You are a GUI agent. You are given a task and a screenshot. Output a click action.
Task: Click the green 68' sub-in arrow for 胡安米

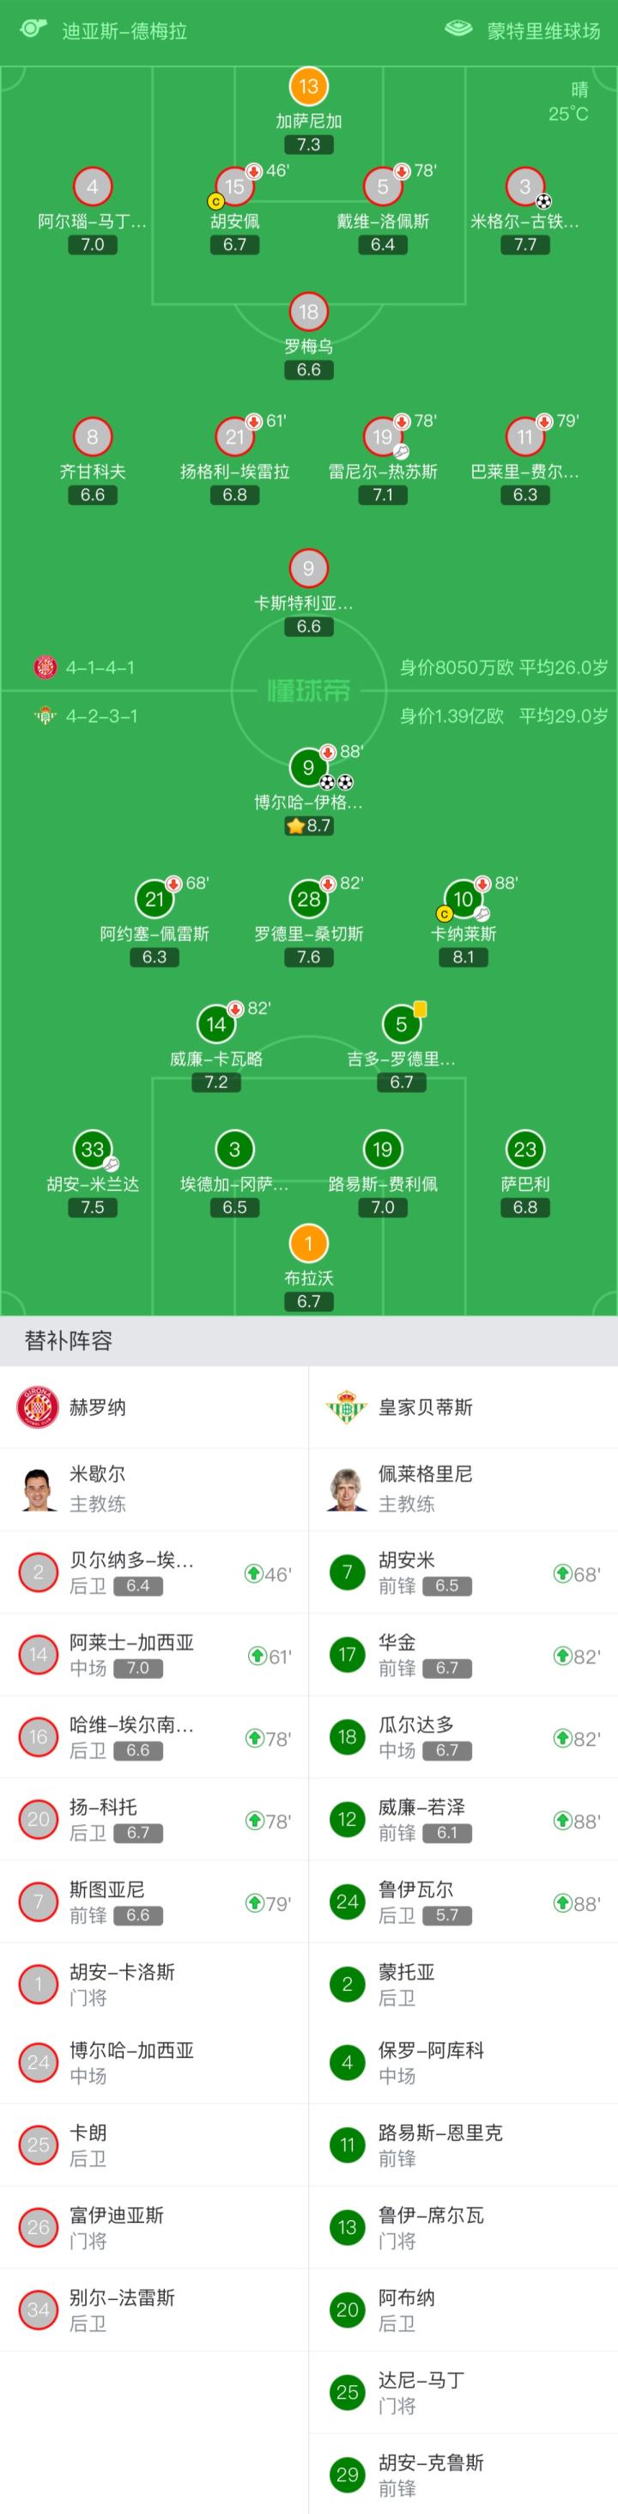pos(561,1573)
